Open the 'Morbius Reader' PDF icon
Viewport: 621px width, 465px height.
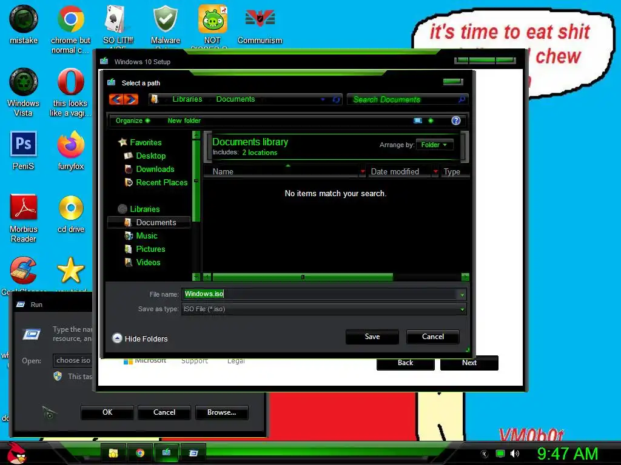point(24,207)
